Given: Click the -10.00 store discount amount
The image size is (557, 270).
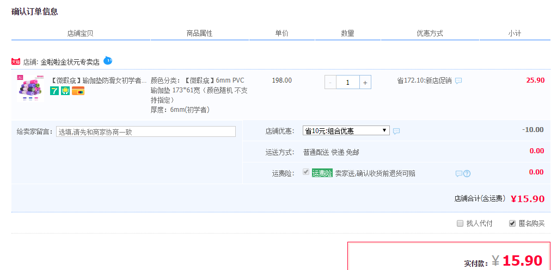Looking at the screenshot, I should 533,130.
